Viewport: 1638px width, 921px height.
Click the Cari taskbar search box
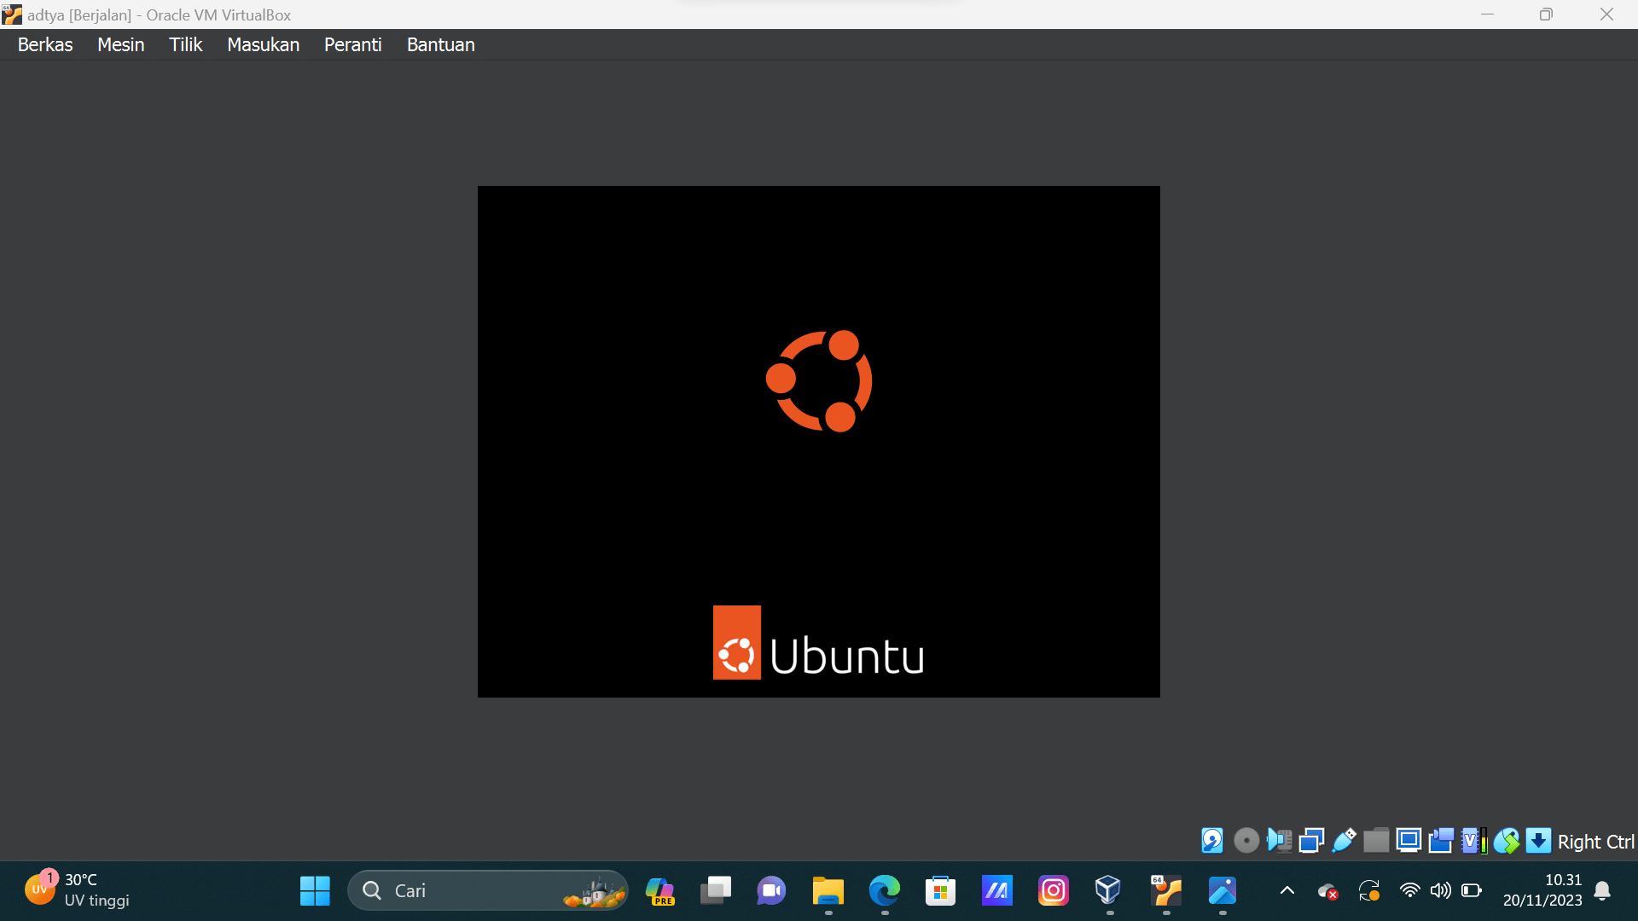pos(488,890)
